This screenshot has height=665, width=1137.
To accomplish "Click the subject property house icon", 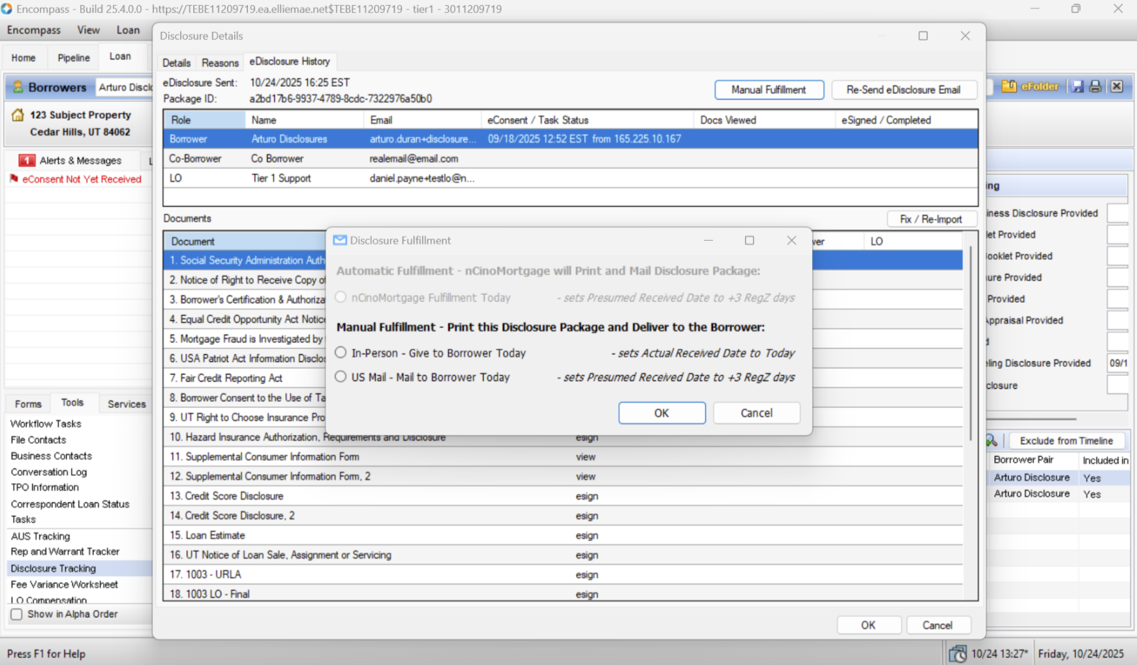I will (18, 115).
